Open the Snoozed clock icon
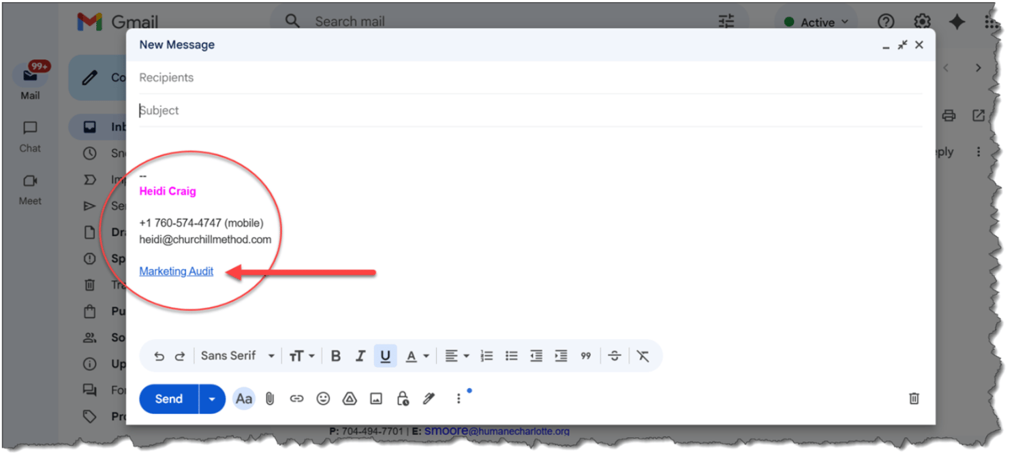Image resolution: width=1014 pixels, height=467 pixels. coord(89,154)
